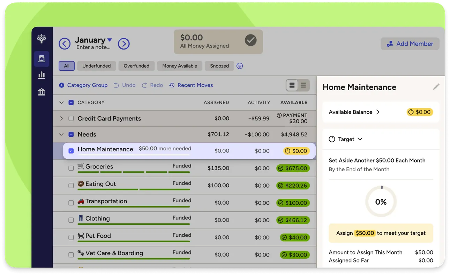Click Transportation $100.00 available pill
Viewport: 450px width, 275px height.
click(293, 203)
